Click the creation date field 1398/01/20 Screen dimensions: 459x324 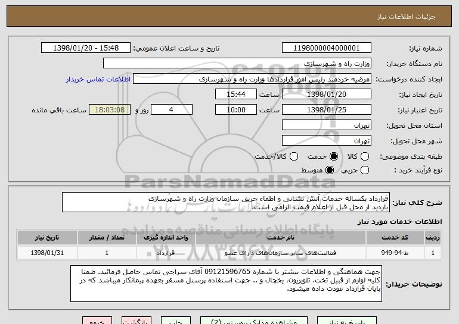[327, 95]
